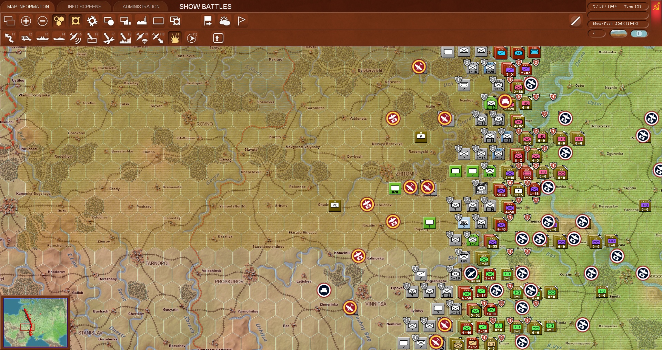Select the battle marker beside Kalinovka
The width and height of the screenshot is (662, 350).
tap(359, 256)
